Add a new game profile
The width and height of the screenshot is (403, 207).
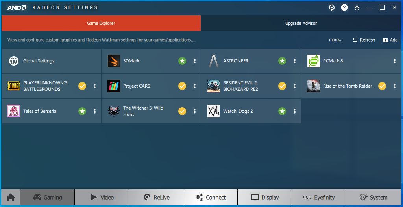coord(390,40)
